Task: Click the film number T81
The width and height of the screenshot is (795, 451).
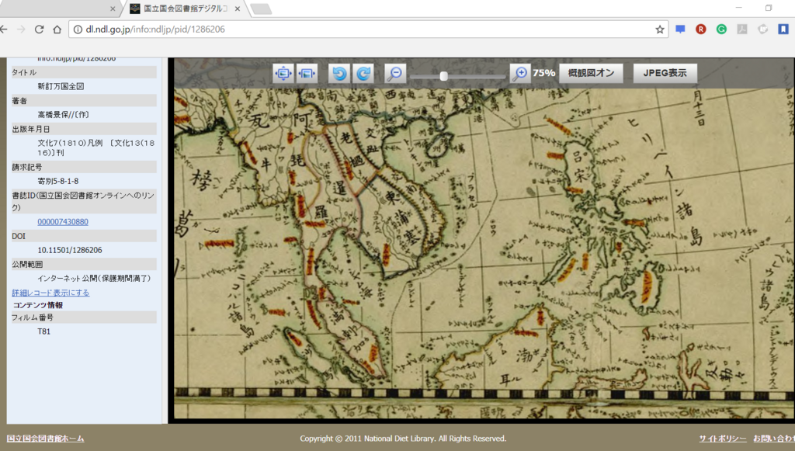Action: click(x=44, y=331)
